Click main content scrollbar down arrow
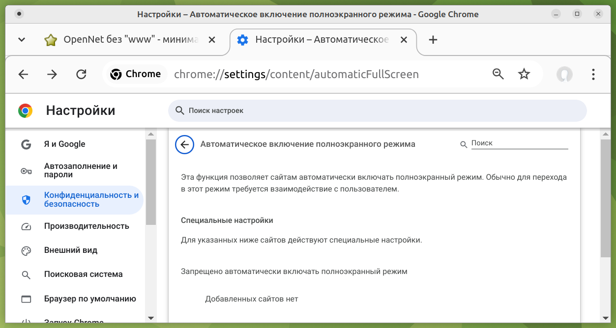Screen dimensions: 616x328 (x=606, y=318)
